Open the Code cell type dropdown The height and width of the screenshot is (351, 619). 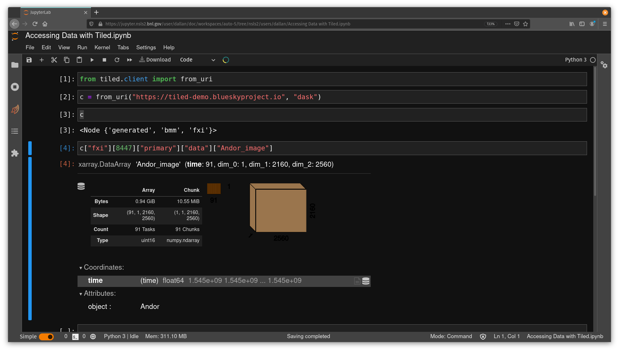(x=197, y=60)
